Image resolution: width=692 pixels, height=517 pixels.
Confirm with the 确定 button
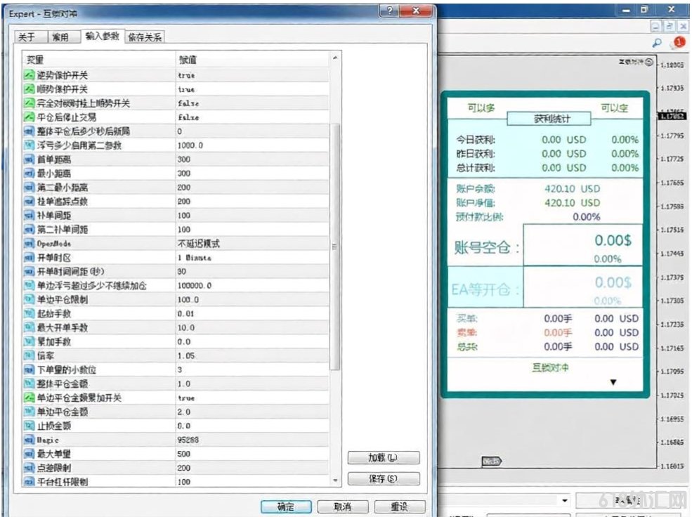point(286,506)
